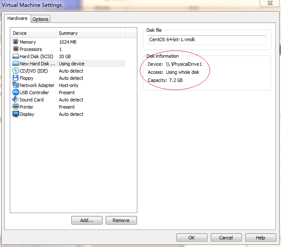Image resolution: width=281 pixels, height=247 pixels.
Task: Select the Hard Disk (SCSI) label
Action: coord(37,56)
